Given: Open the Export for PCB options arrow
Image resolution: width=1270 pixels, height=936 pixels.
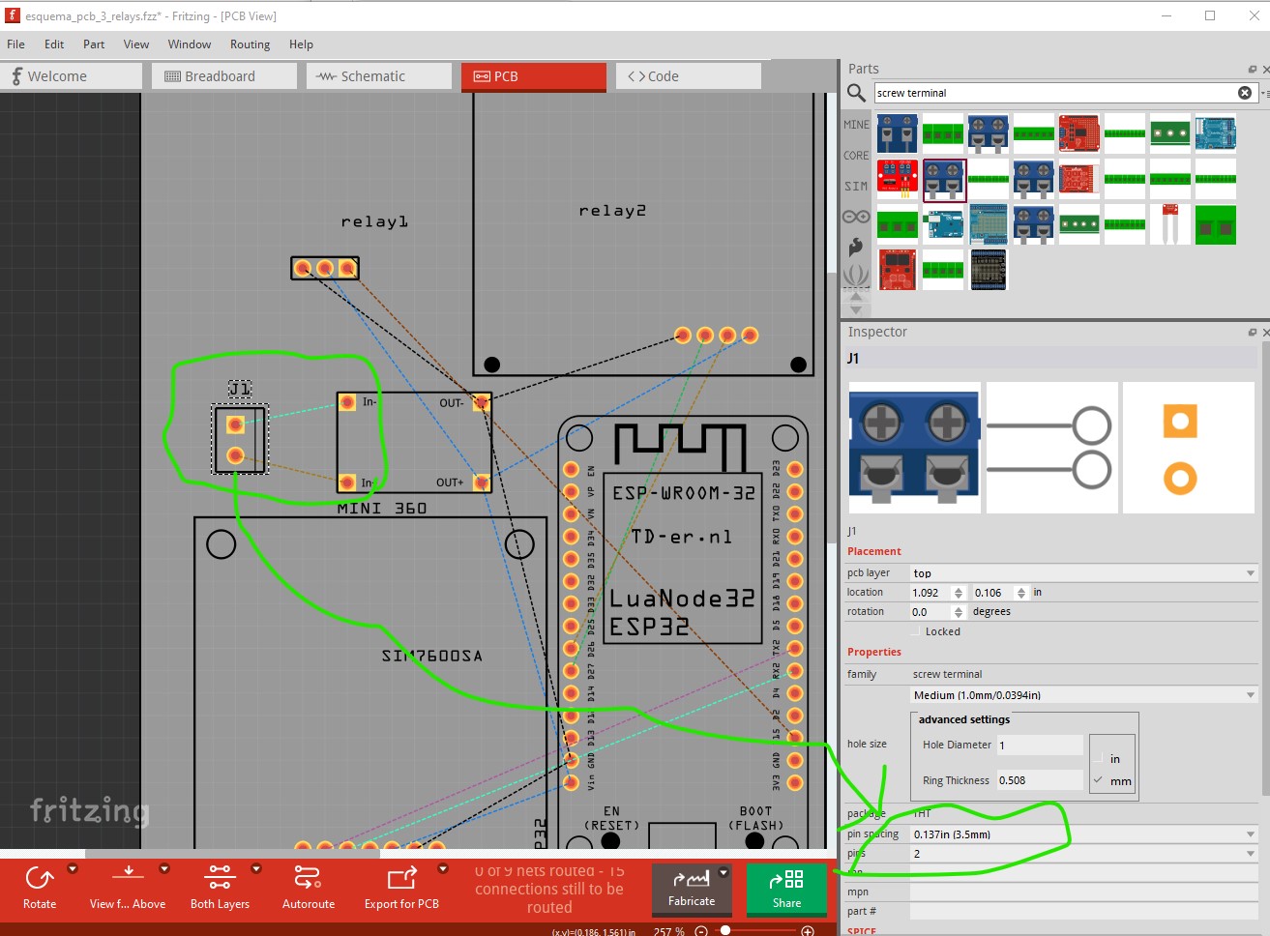Looking at the screenshot, I should [x=443, y=869].
